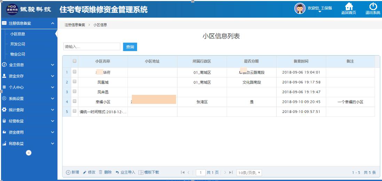The height and width of the screenshot is (181, 382).
Task: Open the 业主信息 menu label
Action: (x=16, y=65)
